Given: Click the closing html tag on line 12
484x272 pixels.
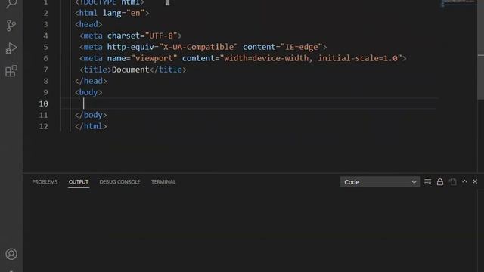Looking at the screenshot, I should tap(91, 126).
